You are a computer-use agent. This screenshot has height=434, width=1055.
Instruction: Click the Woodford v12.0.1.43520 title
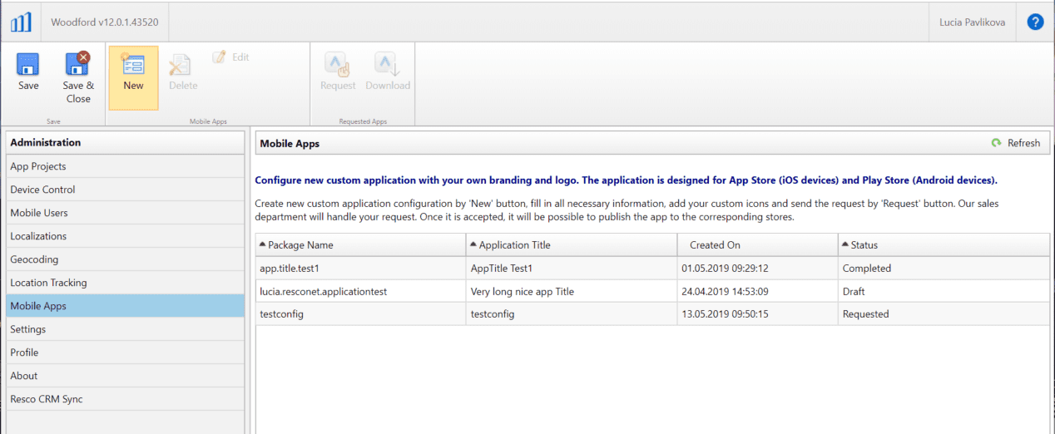(x=105, y=22)
